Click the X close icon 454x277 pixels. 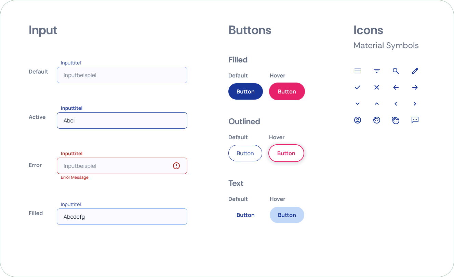pos(377,87)
